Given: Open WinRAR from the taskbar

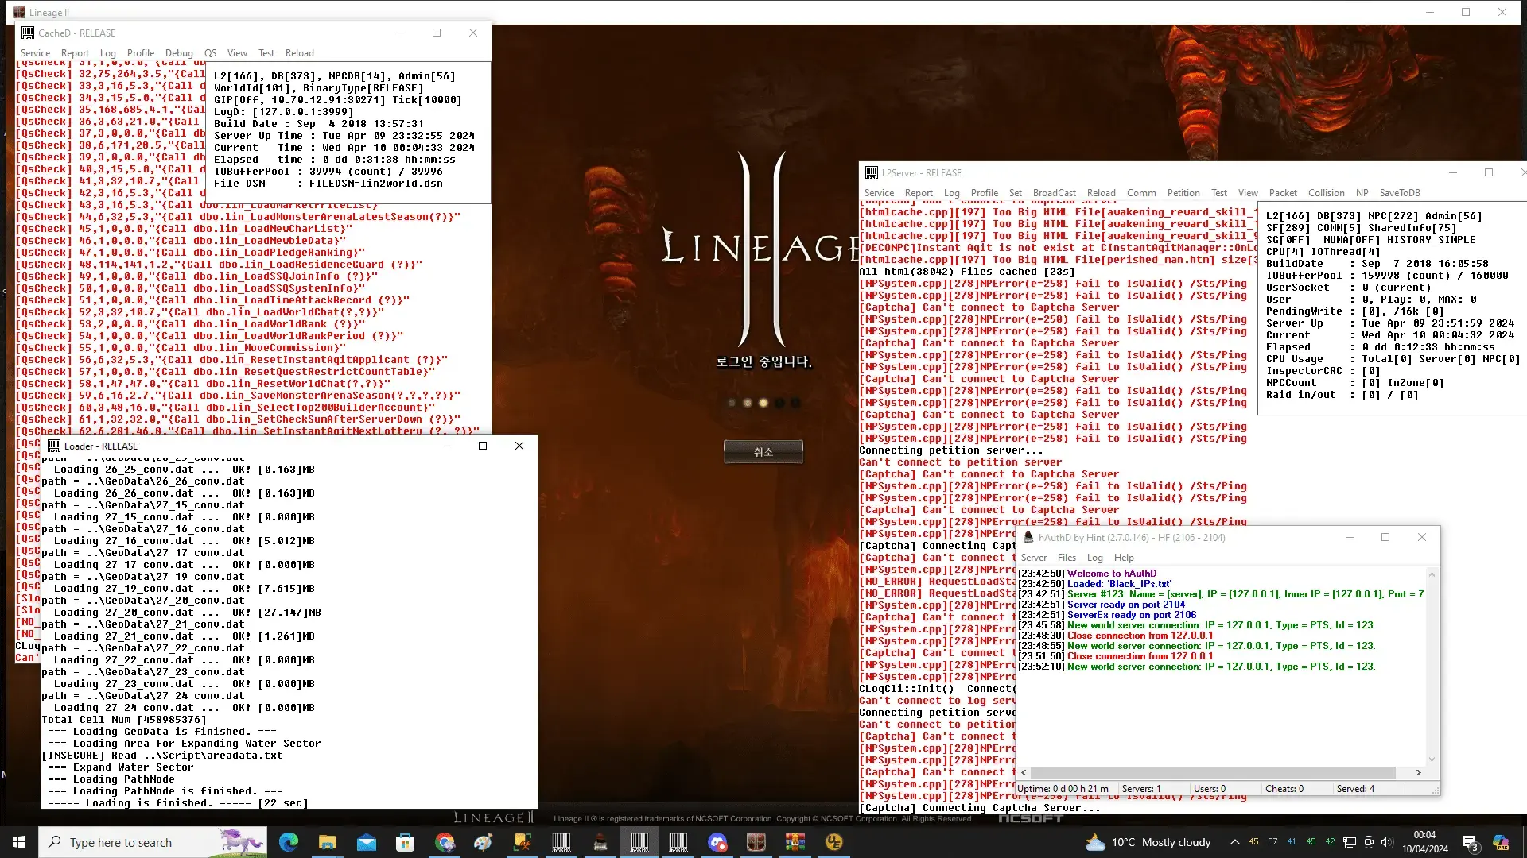Looking at the screenshot, I should (795, 842).
